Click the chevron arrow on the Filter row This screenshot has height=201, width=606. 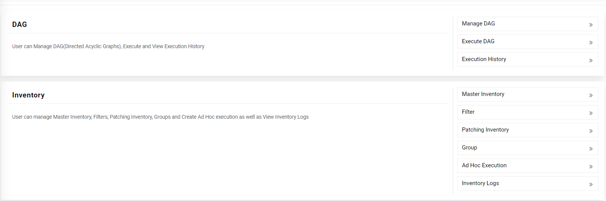point(591,113)
